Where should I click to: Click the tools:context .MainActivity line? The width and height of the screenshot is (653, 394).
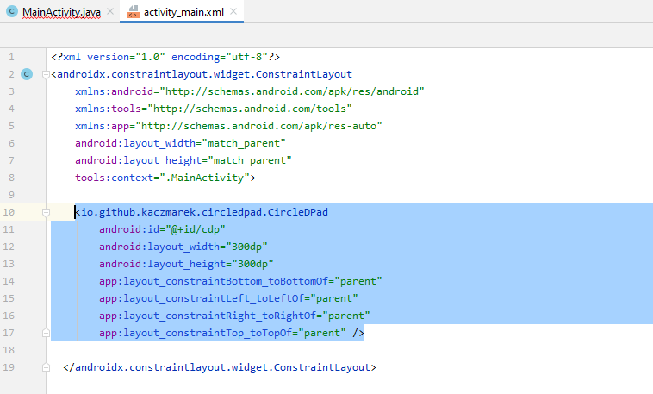pyautogui.click(x=165, y=178)
